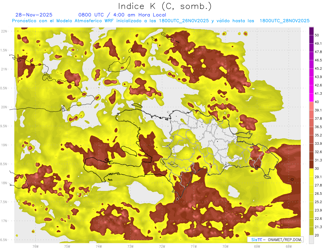Click the '18N' latitude label
This screenshot has height=250, width=324.
coord(4,183)
